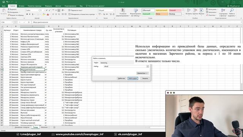Click the Paste (Вставить) clipboard icon

4,11
